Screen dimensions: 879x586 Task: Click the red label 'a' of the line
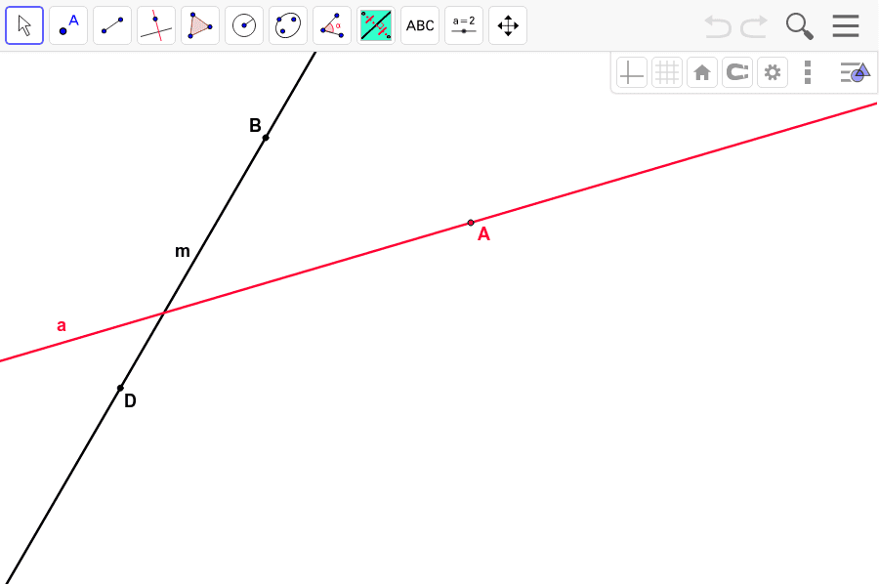coord(62,325)
